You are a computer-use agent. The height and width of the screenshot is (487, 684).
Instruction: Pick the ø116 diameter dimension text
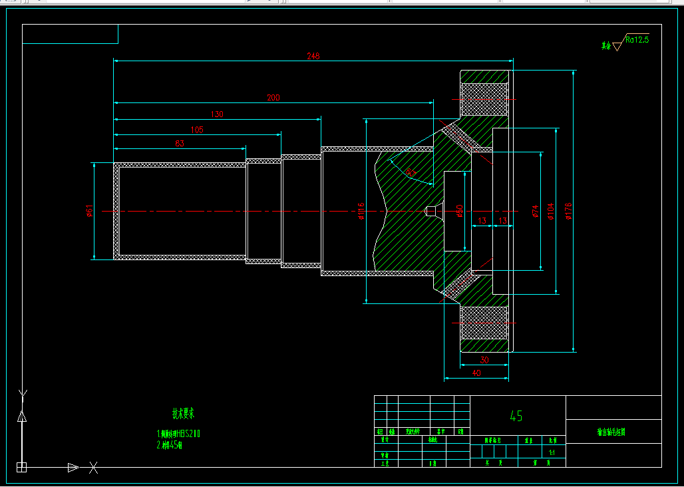coord(361,211)
